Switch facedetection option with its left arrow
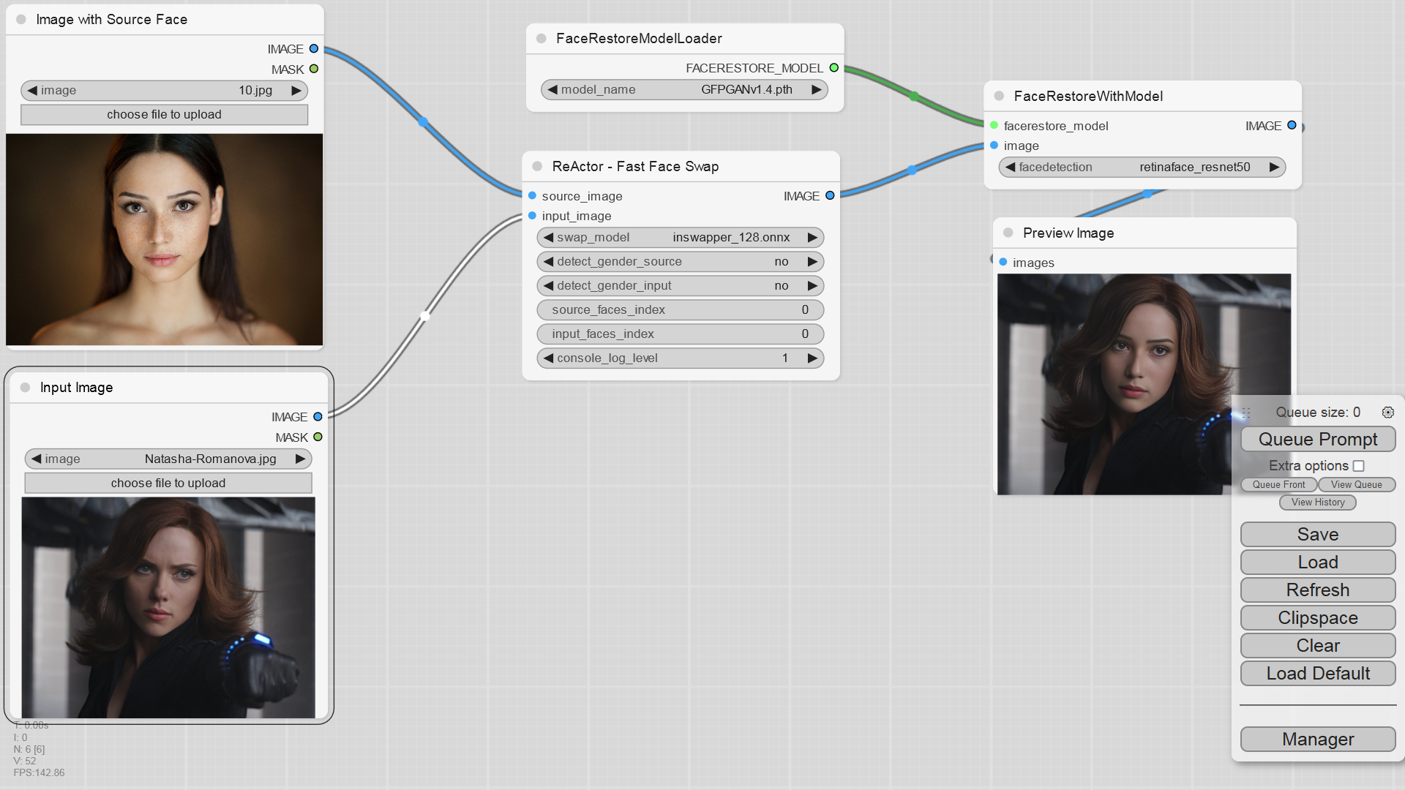Image resolution: width=1405 pixels, height=790 pixels. pyautogui.click(x=1009, y=167)
